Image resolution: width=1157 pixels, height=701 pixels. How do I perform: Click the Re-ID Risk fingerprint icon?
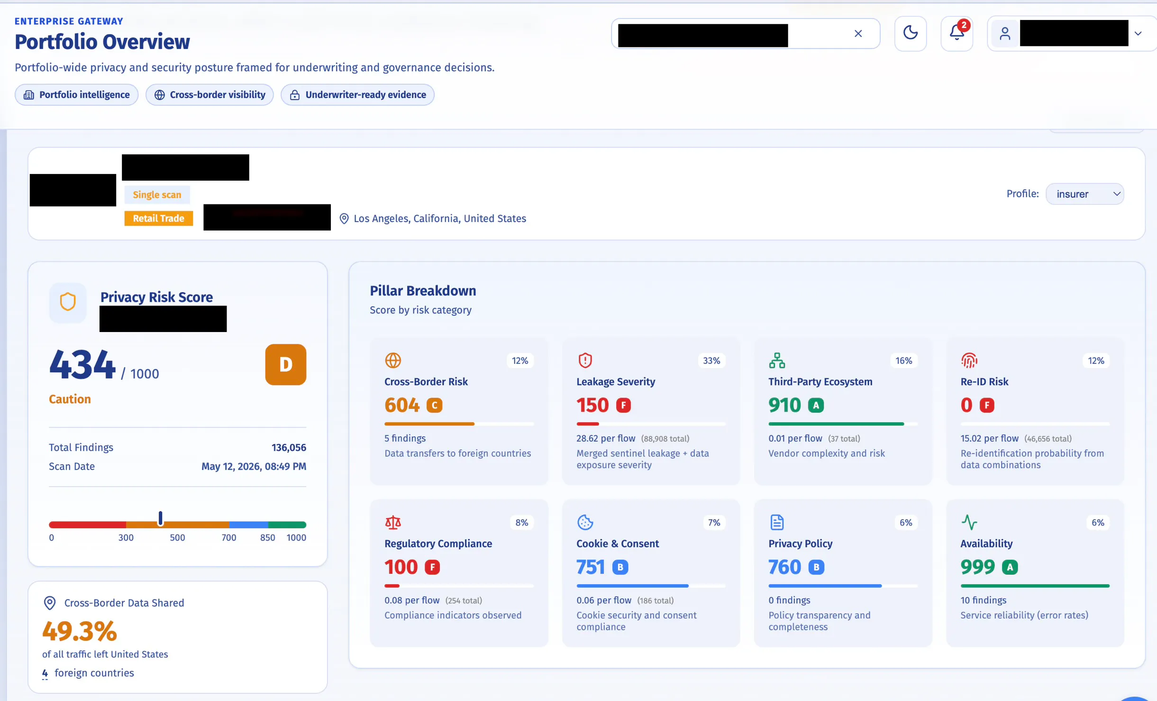(x=969, y=360)
